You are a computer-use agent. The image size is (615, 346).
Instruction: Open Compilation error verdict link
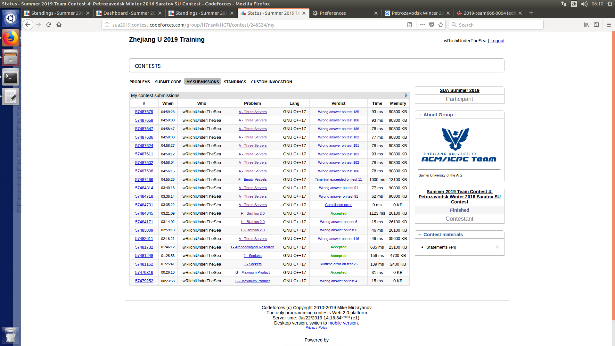pyautogui.click(x=338, y=205)
